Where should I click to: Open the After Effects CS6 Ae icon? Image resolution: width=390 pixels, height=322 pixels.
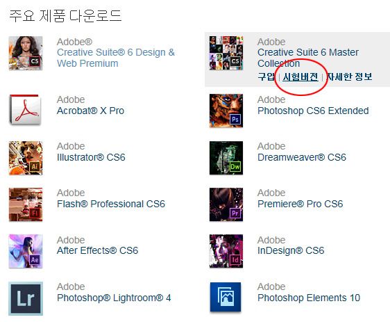point(26,251)
